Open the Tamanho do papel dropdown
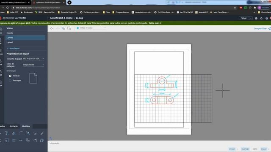Screen dimensions: 271x152 click(x=33, y=59)
